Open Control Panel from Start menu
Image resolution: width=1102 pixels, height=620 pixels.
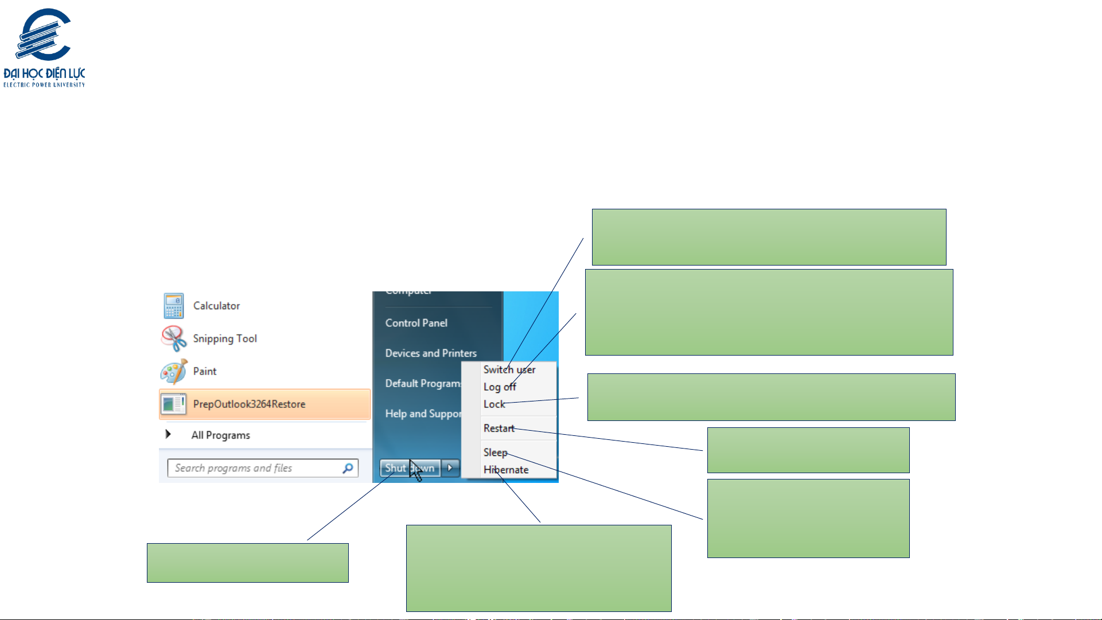[416, 323]
